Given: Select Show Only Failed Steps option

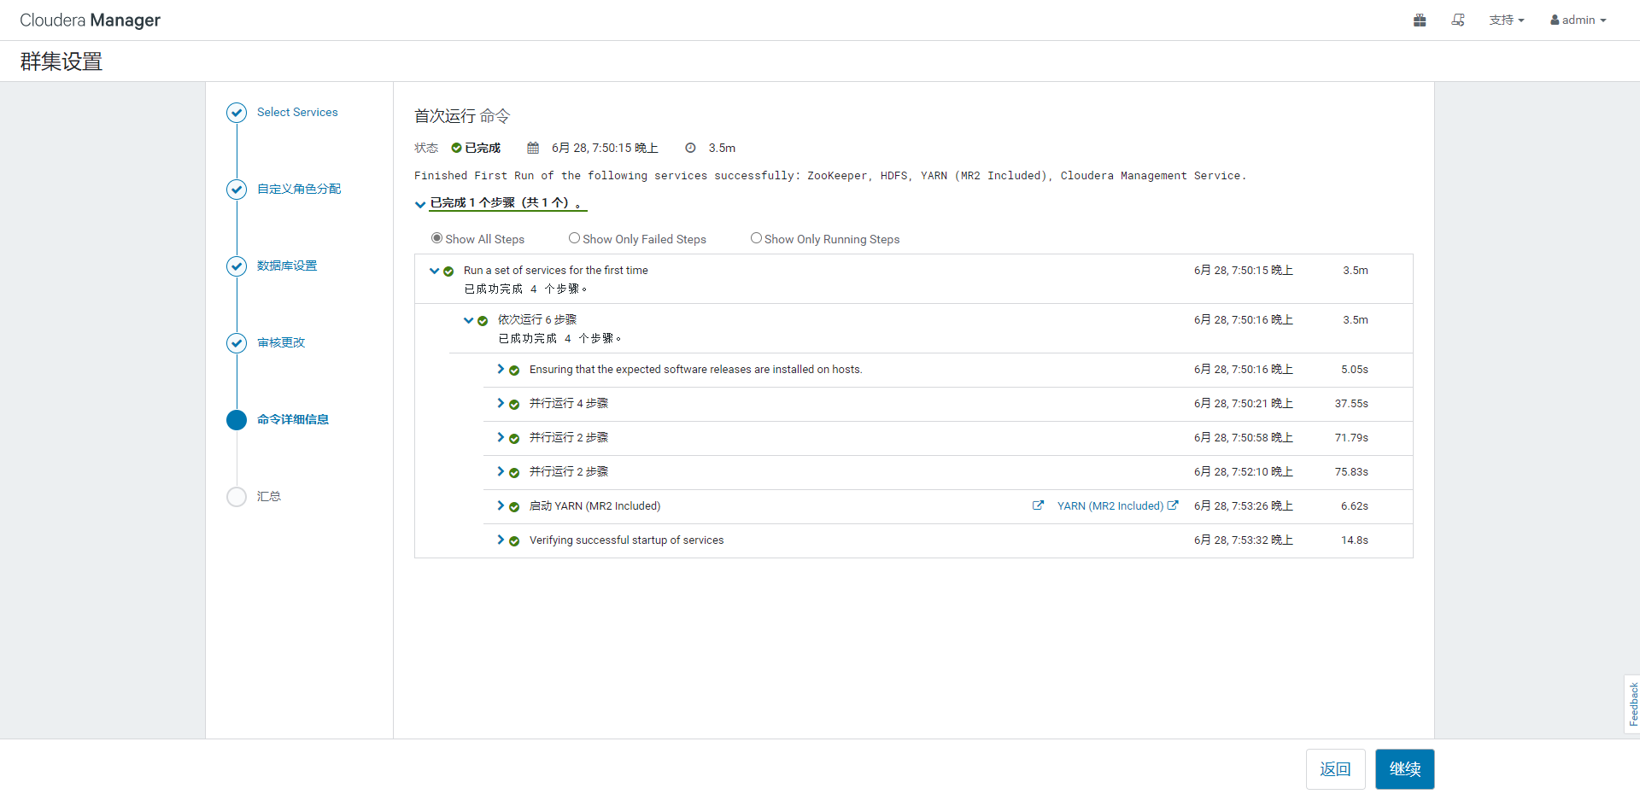Looking at the screenshot, I should click(575, 238).
